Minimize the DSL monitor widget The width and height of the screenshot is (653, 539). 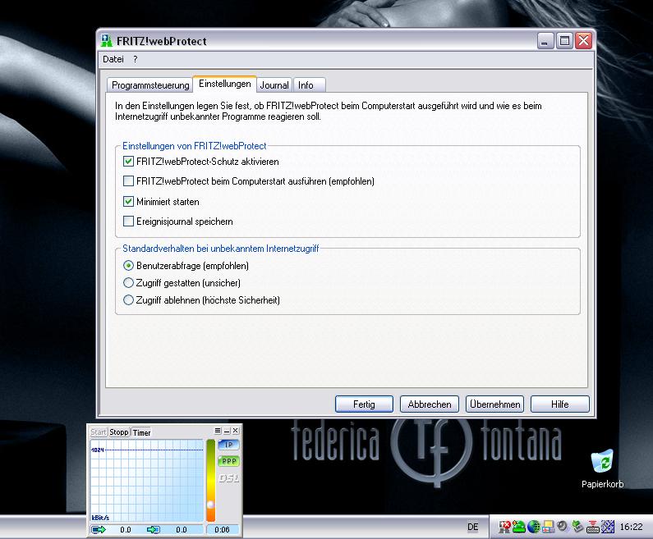(227, 431)
